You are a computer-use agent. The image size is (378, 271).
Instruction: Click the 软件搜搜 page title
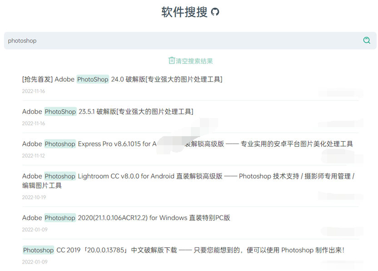pyautogui.click(x=184, y=12)
